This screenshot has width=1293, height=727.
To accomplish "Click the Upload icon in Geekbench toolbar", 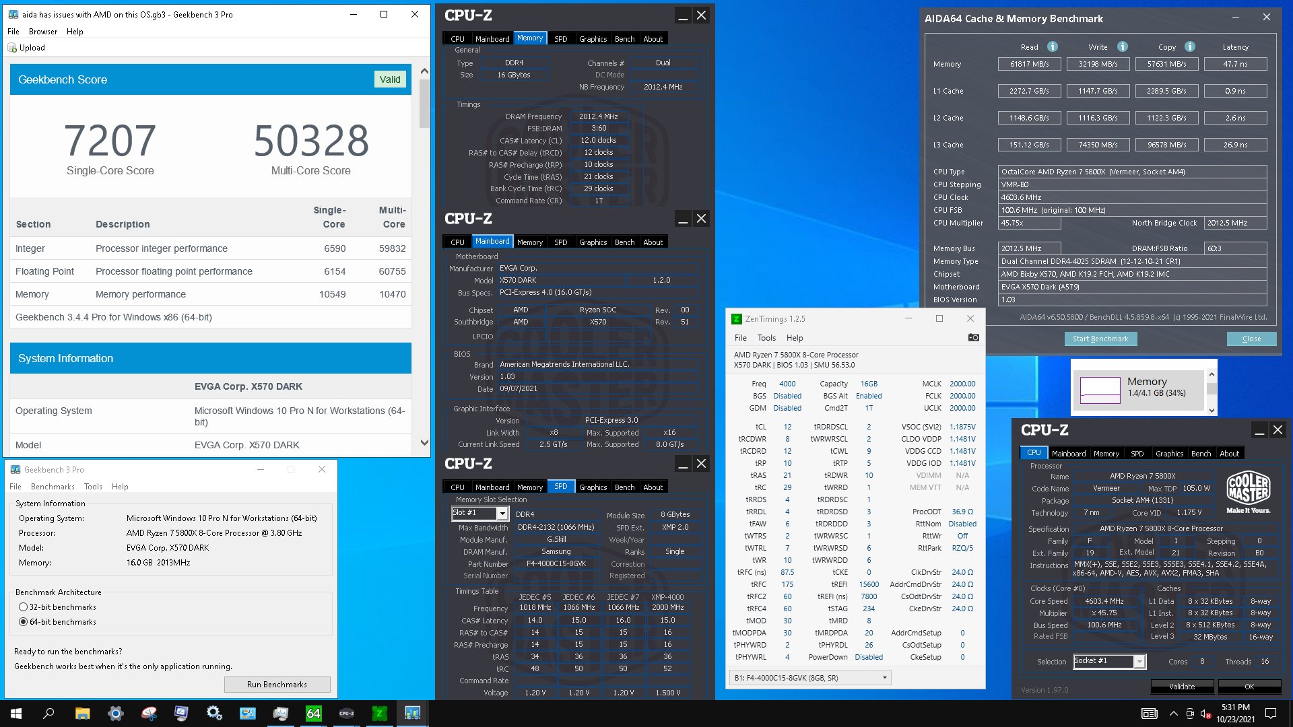I will pyautogui.click(x=12, y=48).
